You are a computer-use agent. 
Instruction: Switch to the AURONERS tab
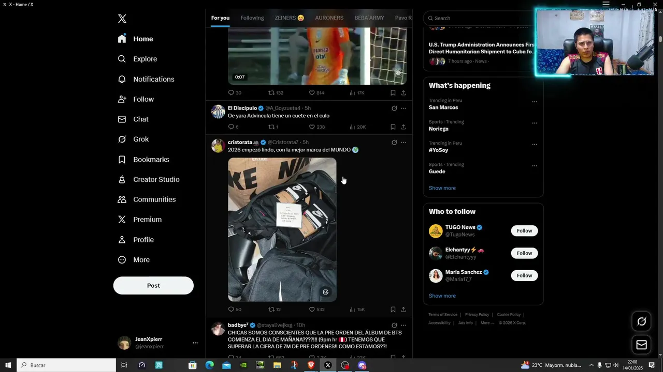(329, 18)
